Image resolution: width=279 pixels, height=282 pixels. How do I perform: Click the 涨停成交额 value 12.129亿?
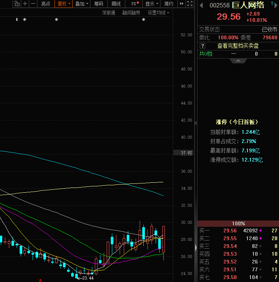pos(252,160)
